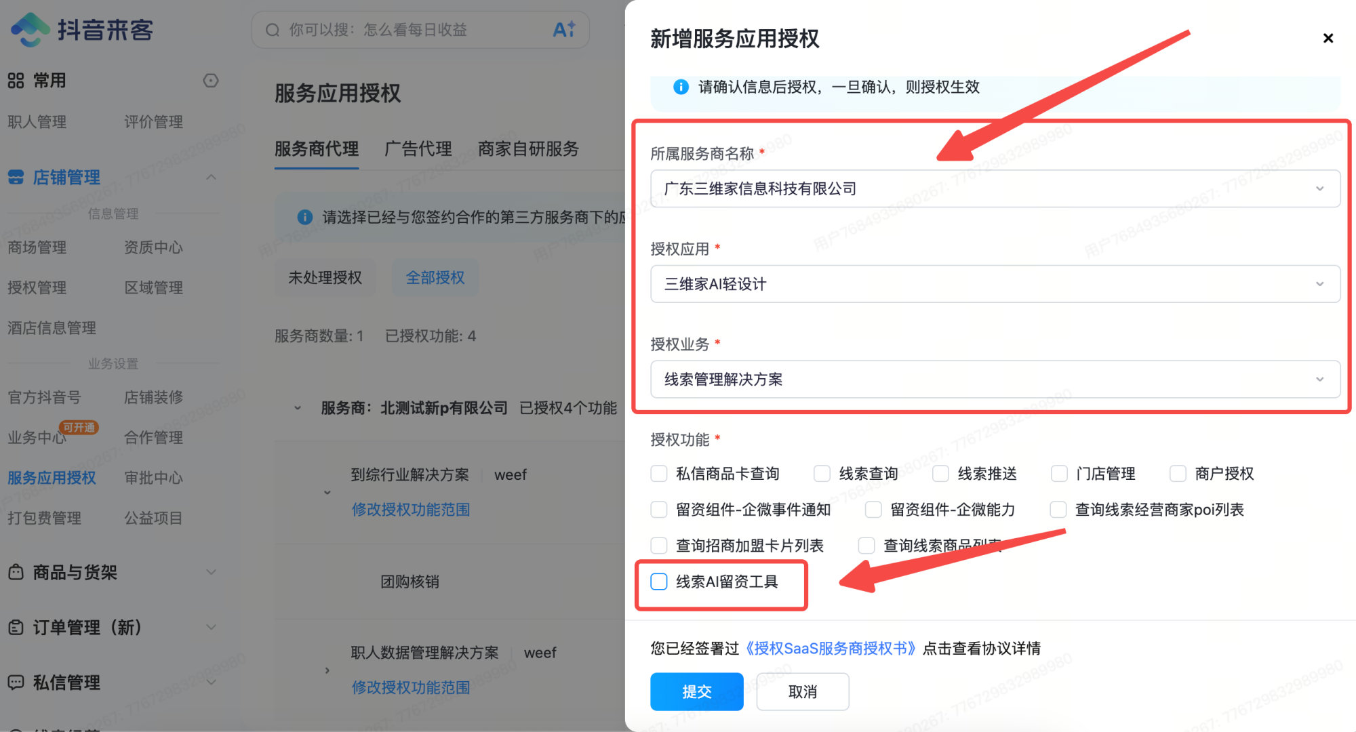Expand the 订单管理（新） sidebar section
Screen dimensions: 1356x732
point(211,627)
